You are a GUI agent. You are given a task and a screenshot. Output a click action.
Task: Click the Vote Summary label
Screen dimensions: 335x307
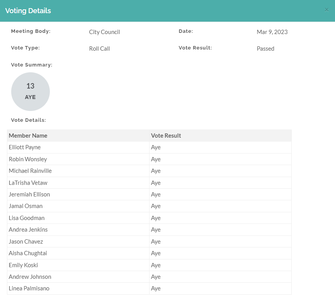coord(32,65)
